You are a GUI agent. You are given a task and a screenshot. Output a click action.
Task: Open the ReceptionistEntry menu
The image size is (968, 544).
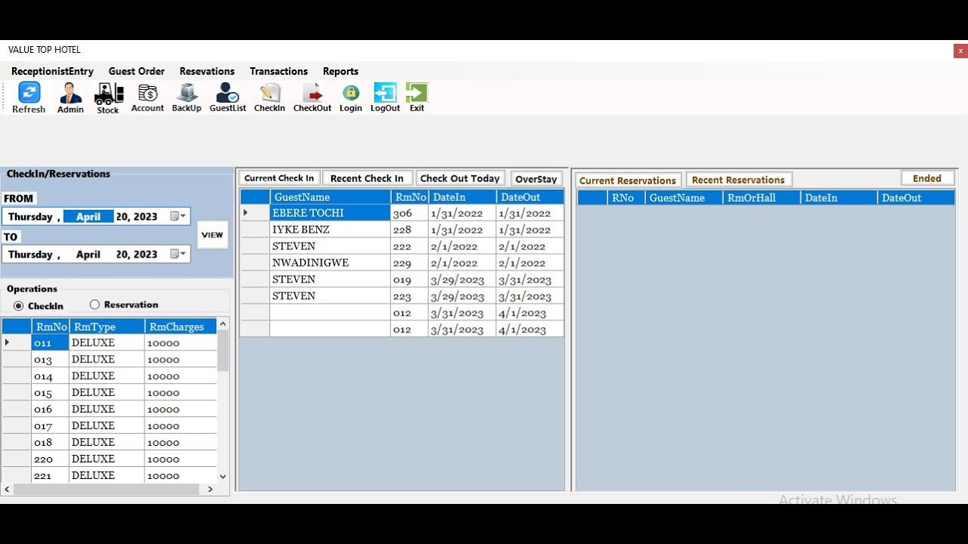click(x=52, y=71)
